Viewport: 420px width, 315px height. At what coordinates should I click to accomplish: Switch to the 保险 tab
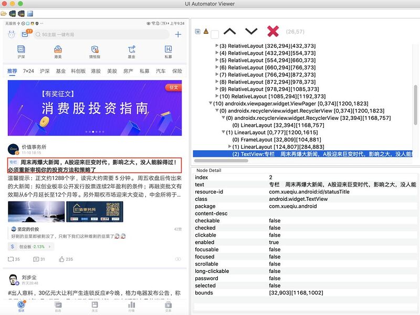tap(177, 71)
